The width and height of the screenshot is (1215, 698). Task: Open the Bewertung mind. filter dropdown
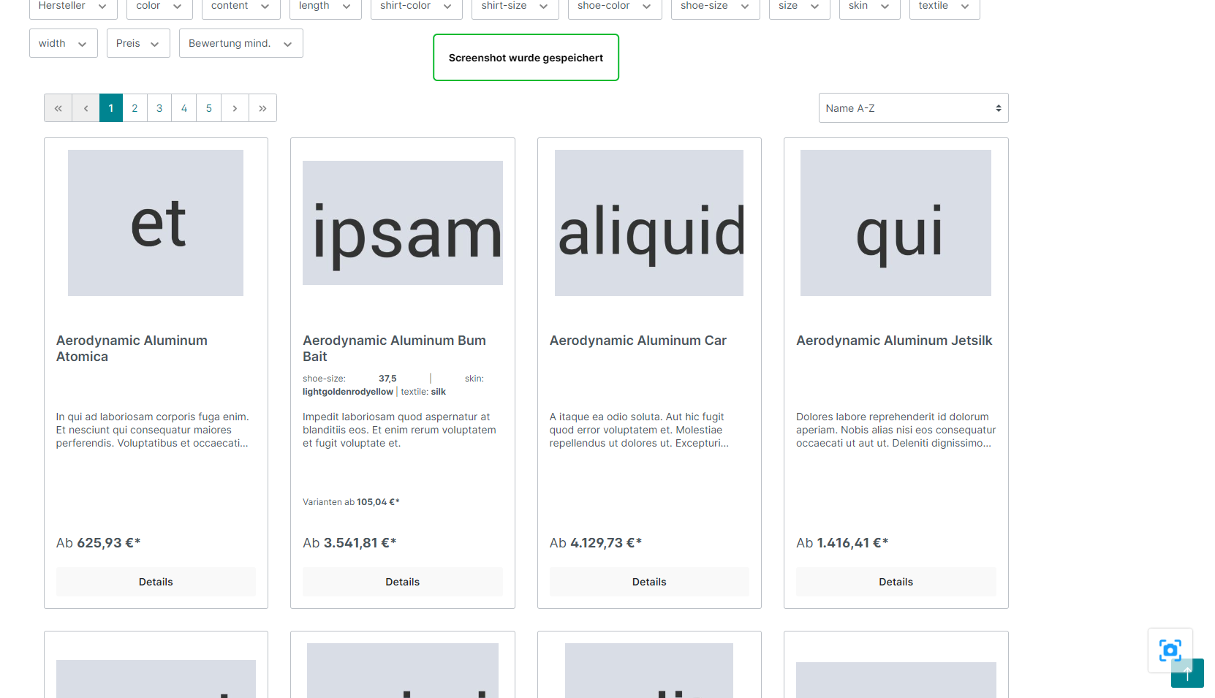tap(241, 43)
